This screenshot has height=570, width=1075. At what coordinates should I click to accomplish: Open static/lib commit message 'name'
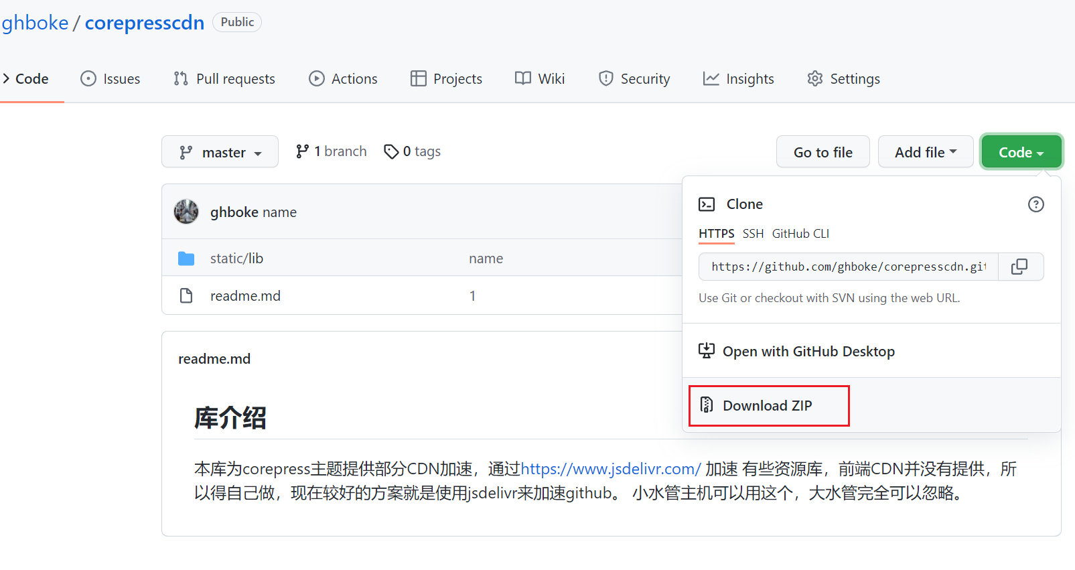486,259
